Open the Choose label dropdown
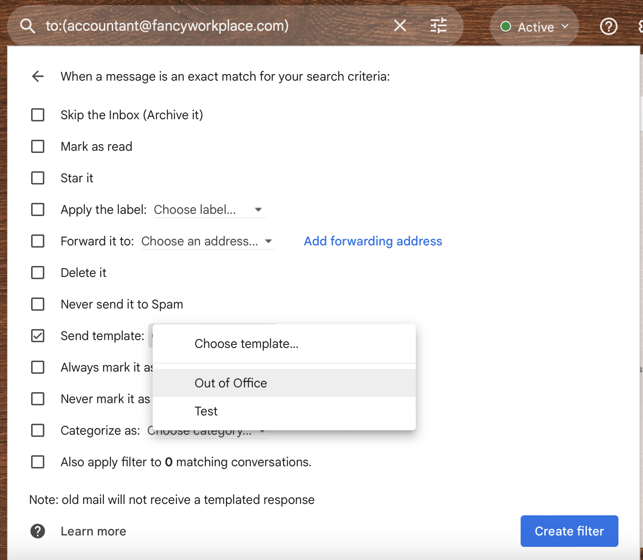 click(209, 210)
